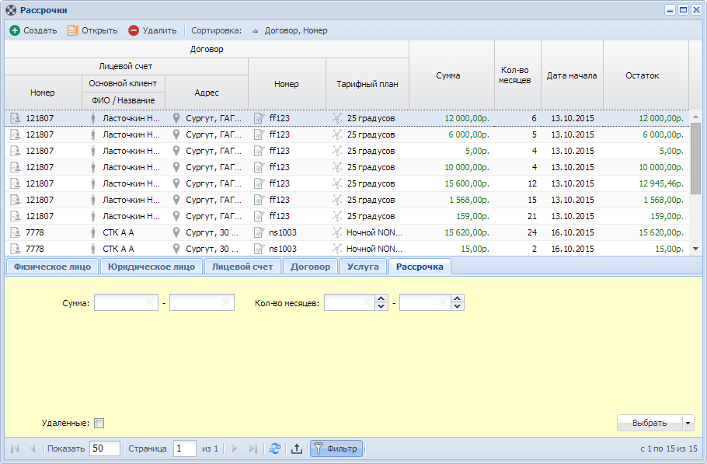Sort by Кол-во месяцев column header
The width and height of the screenshot is (707, 464).
tap(517, 75)
